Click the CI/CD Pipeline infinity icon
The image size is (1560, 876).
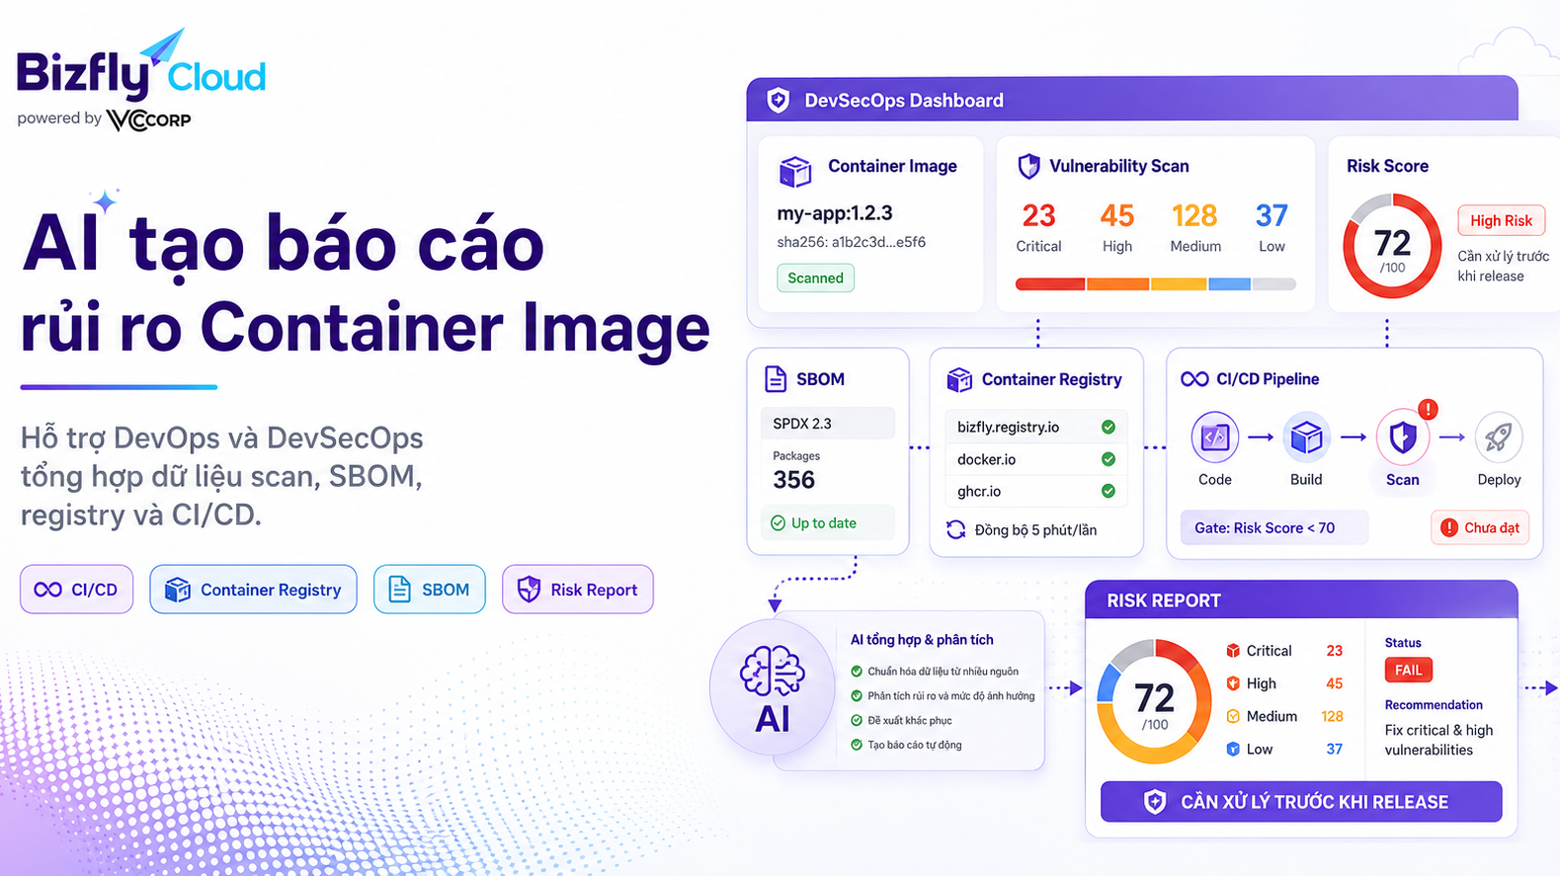(1194, 379)
